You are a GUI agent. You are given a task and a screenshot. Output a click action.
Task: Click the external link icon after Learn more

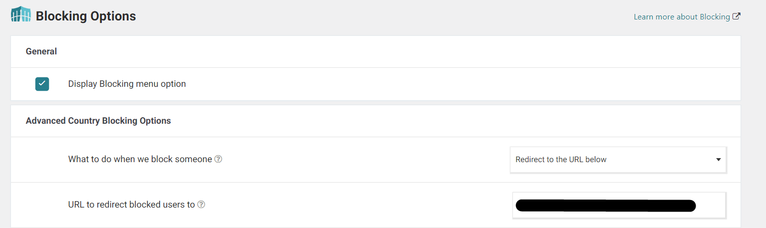click(x=737, y=16)
